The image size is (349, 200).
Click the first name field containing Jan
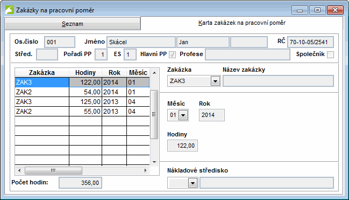(203, 42)
